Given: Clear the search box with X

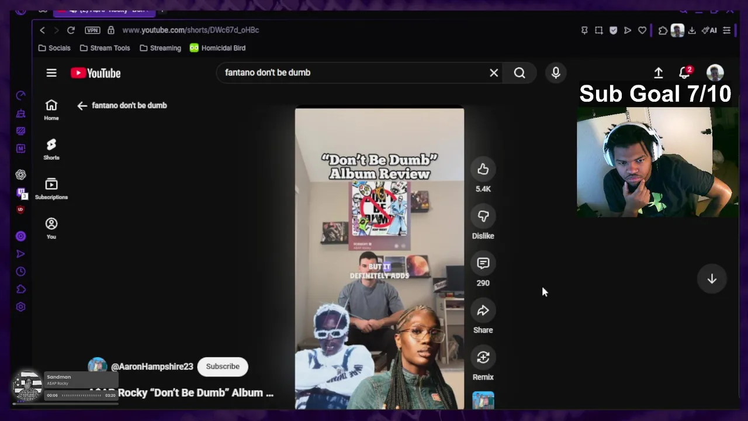Looking at the screenshot, I should click(x=494, y=73).
